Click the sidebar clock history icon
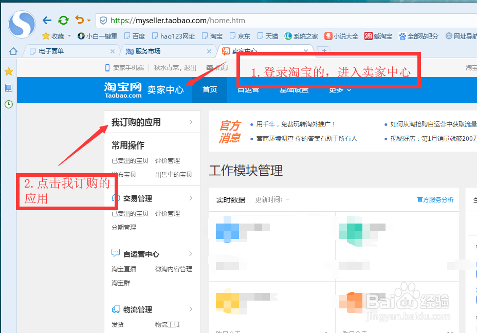Image resolution: width=477 pixels, height=333 pixels. [9, 104]
